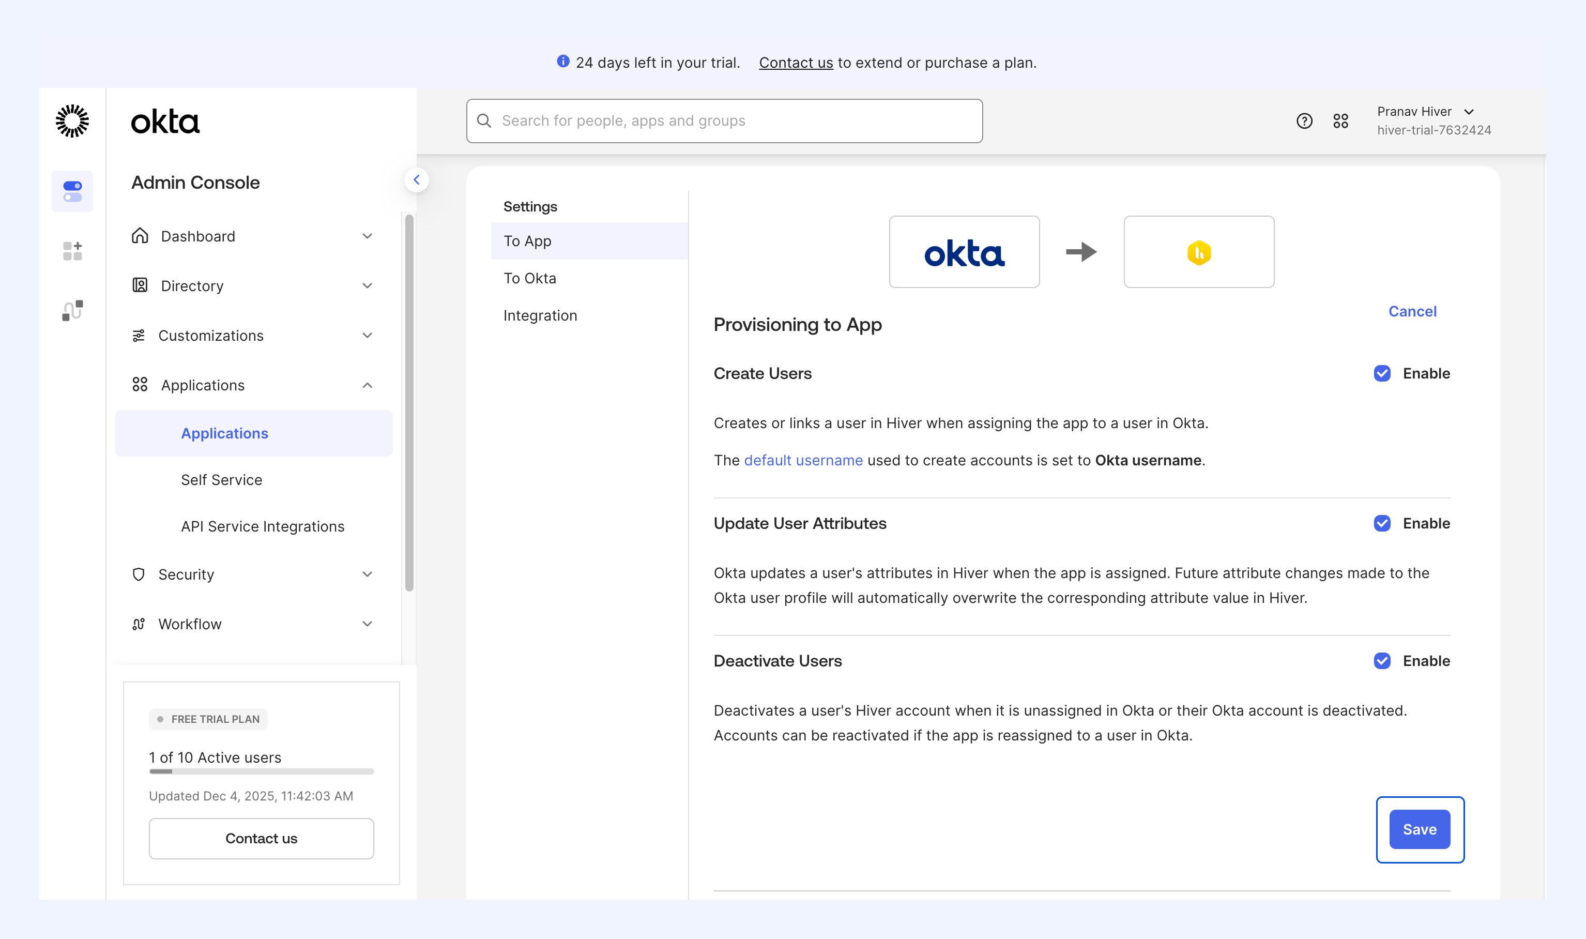The height and width of the screenshot is (939, 1586).
Task: Click the Dashboard menu label
Action: [x=198, y=236]
